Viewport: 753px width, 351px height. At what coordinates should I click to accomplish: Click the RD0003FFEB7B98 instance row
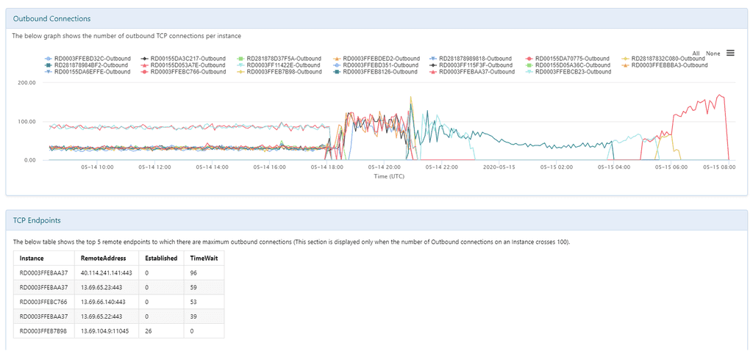click(x=118, y=330)
